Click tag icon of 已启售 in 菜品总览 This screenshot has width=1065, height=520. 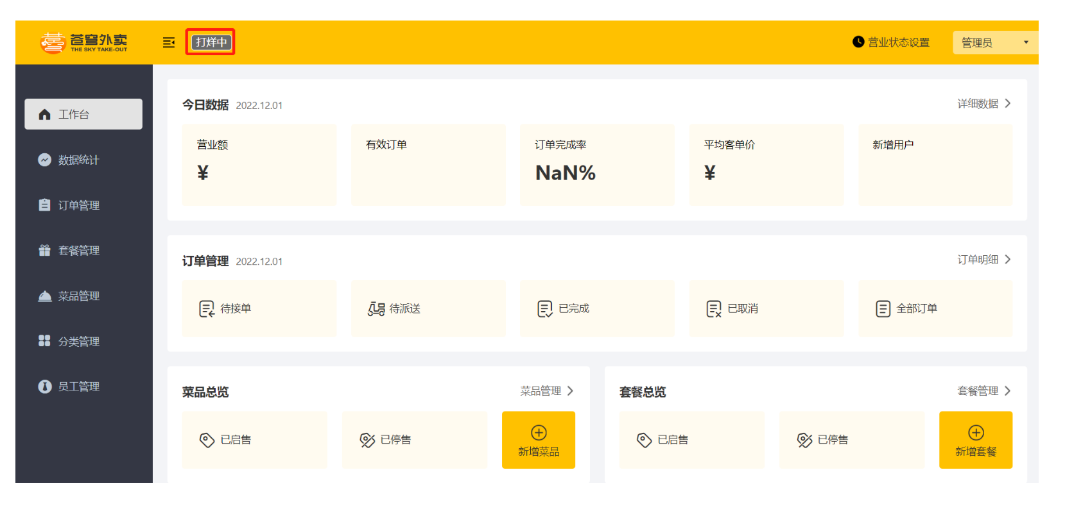click(207, 440)
